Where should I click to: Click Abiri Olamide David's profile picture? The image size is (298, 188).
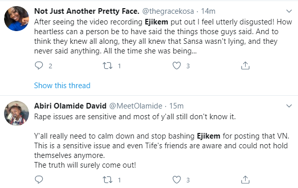click(17, 113)
